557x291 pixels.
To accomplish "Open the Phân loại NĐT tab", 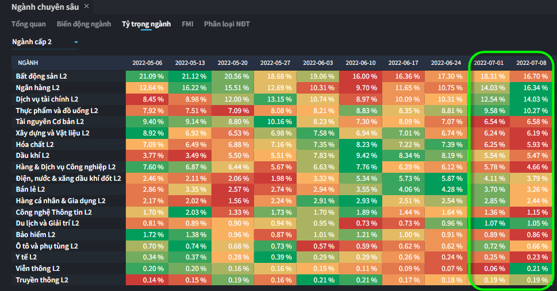I will (226, 24).
